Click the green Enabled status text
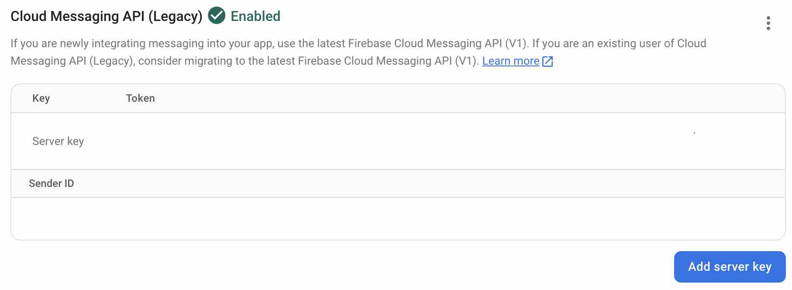Screen dimensions: 792x290 click(x=255, y=16)
